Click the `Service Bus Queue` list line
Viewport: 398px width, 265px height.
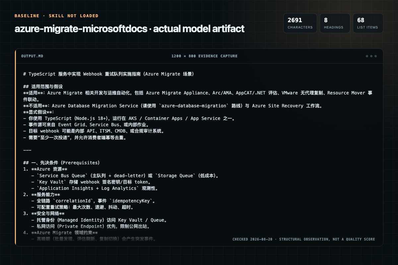[x=125, y=176]
